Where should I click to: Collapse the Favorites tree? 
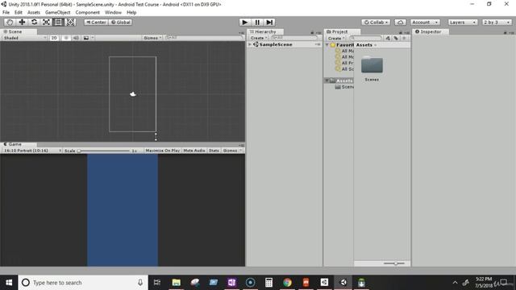327,45
